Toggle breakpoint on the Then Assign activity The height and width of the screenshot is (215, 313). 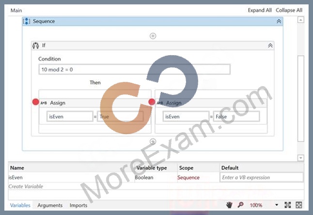35,102
